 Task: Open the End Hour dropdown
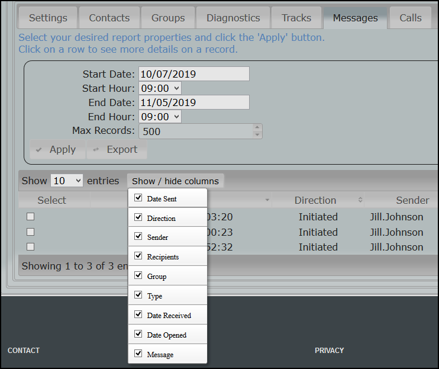(x=160, y=117)
